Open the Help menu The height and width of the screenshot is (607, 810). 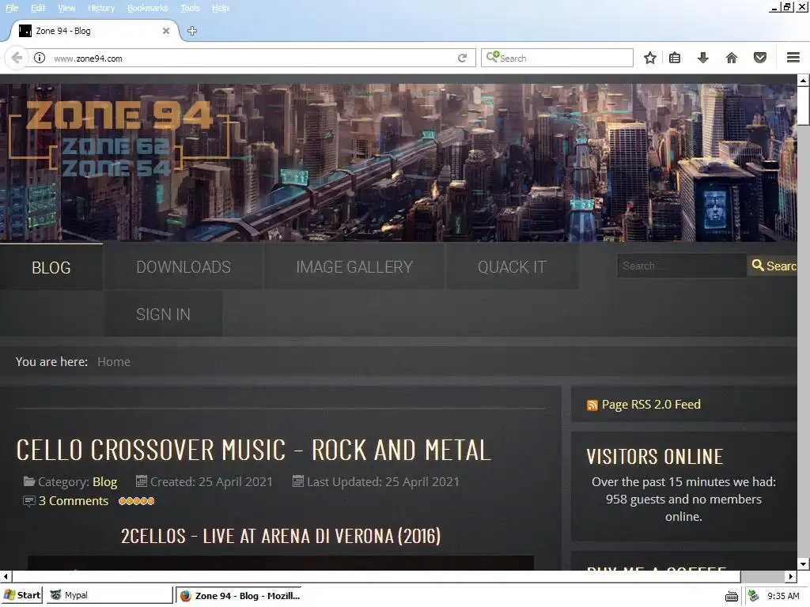point(221,8)
